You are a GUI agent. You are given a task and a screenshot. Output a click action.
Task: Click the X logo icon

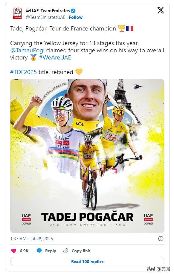tap(161, 10)
